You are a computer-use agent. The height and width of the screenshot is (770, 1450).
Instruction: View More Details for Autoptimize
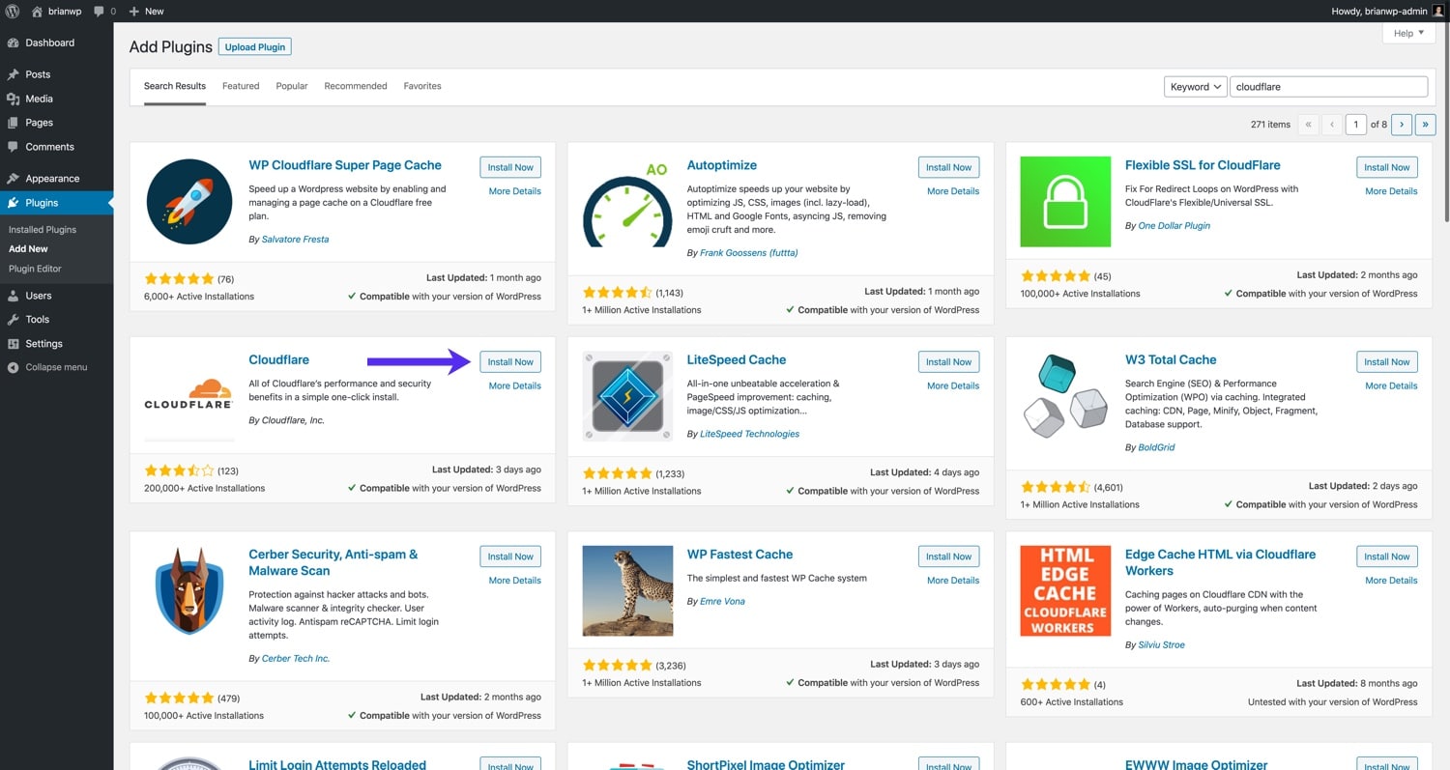pos(953,190)
